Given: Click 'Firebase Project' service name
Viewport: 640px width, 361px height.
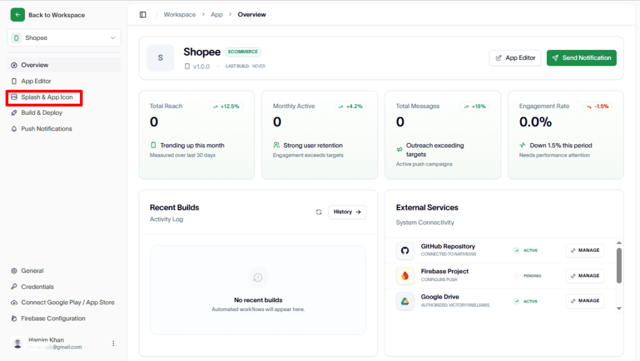Looking at the screenshot, I should point(445,272).
